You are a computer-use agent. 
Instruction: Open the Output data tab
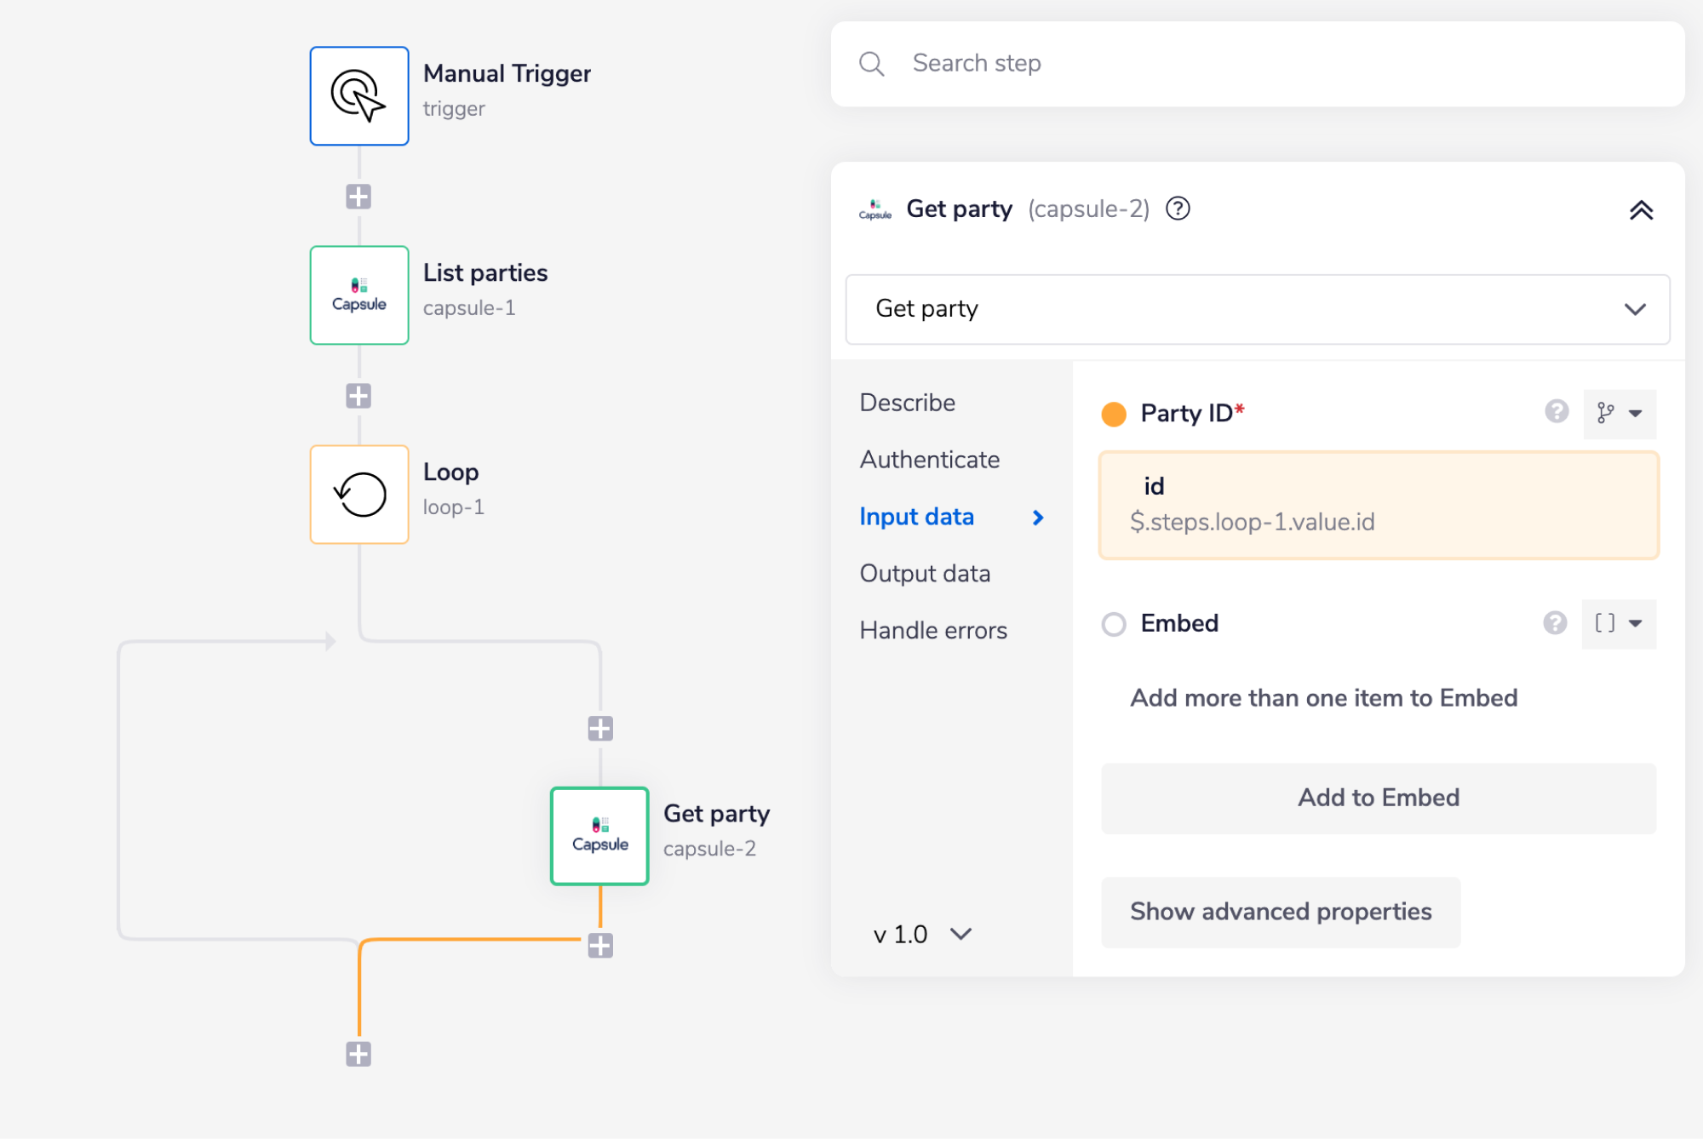tap(925, 574)
